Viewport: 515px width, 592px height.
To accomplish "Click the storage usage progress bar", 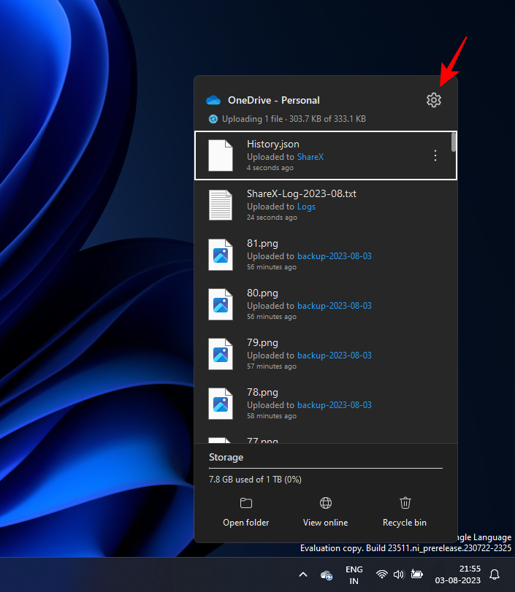I will pos(326,468).
